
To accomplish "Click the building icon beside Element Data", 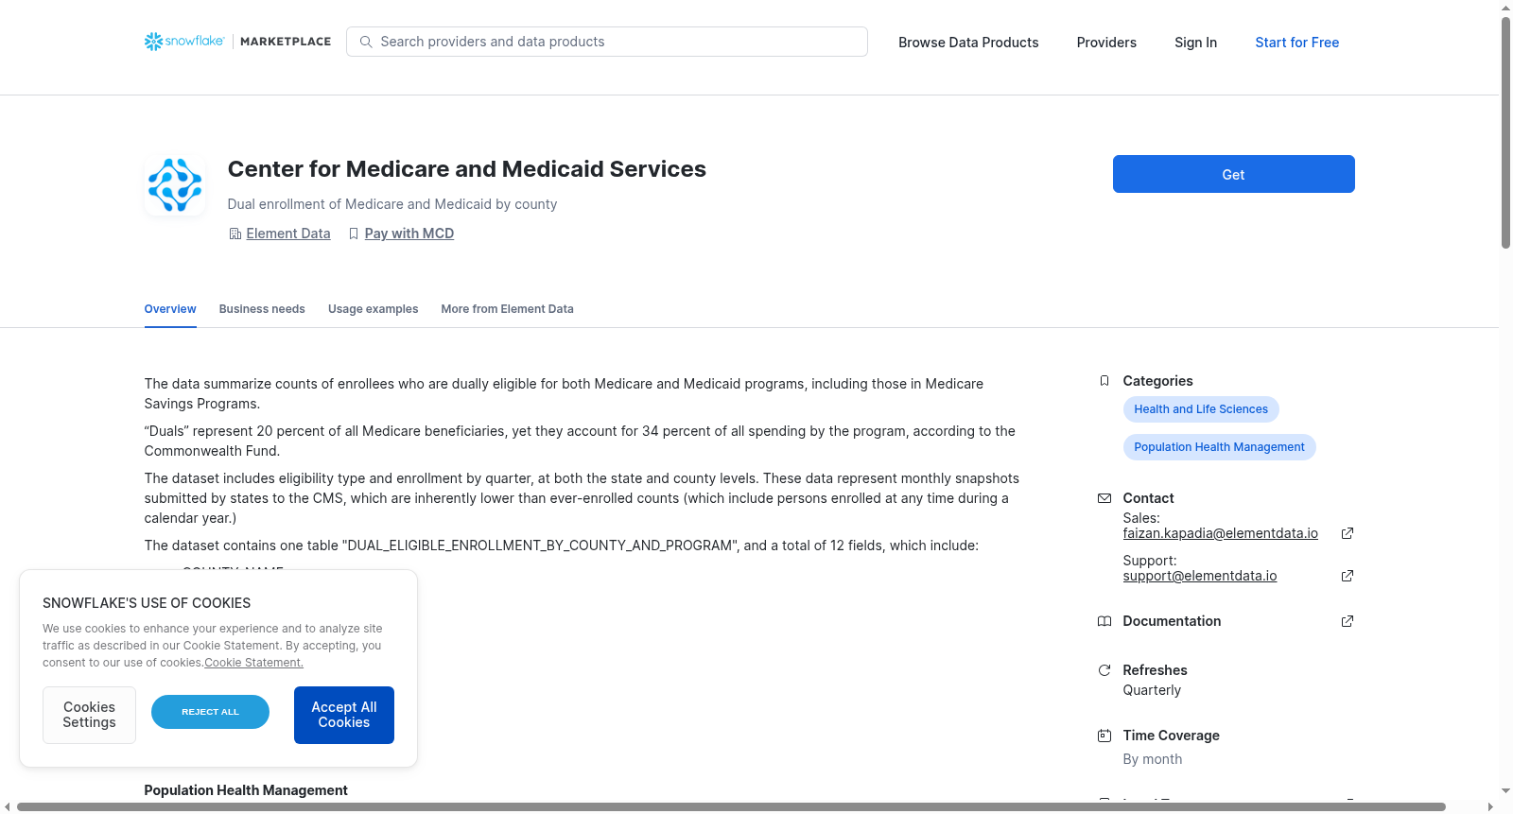I will 235,234.
